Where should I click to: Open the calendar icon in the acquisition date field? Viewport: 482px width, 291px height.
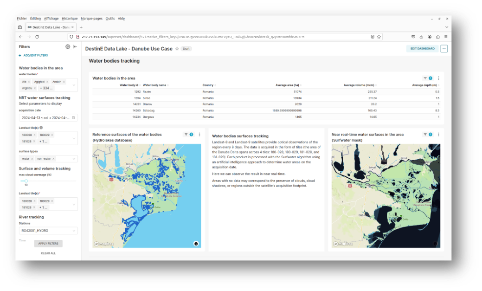(73, 118)
